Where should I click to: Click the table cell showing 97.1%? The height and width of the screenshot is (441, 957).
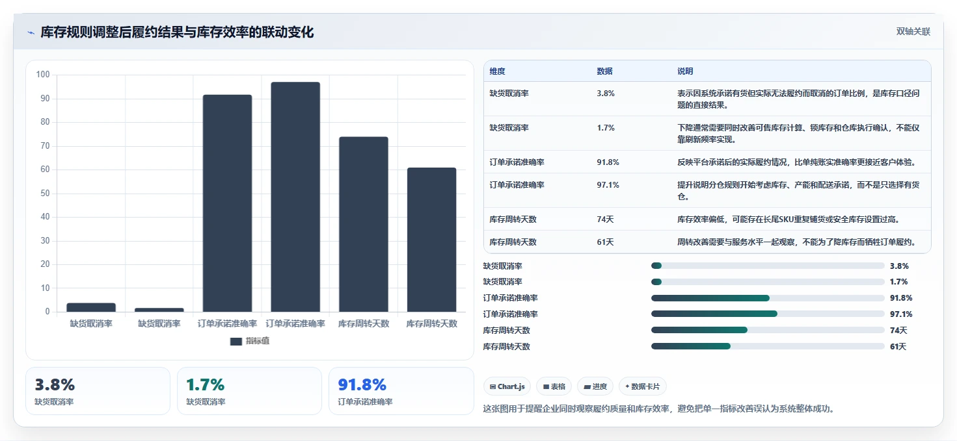(x=608, y=185)
